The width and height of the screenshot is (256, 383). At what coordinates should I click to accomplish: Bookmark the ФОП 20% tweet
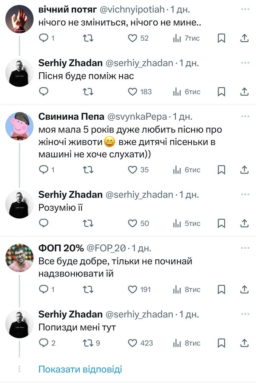click(x=221, y=289)
